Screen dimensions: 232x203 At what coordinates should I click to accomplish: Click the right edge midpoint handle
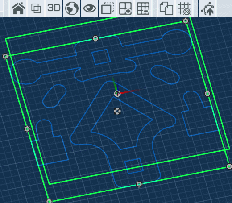point(207,94)
